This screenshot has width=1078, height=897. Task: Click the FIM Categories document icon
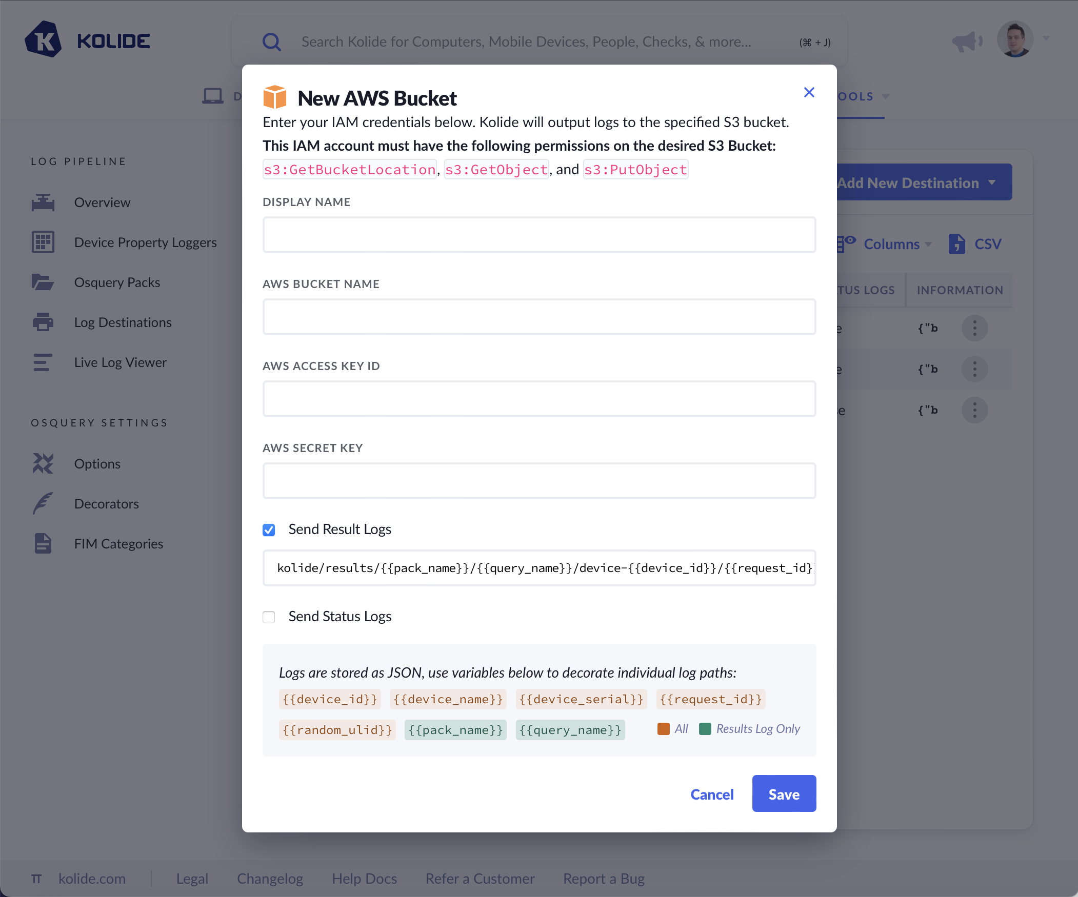pos(43,543)
